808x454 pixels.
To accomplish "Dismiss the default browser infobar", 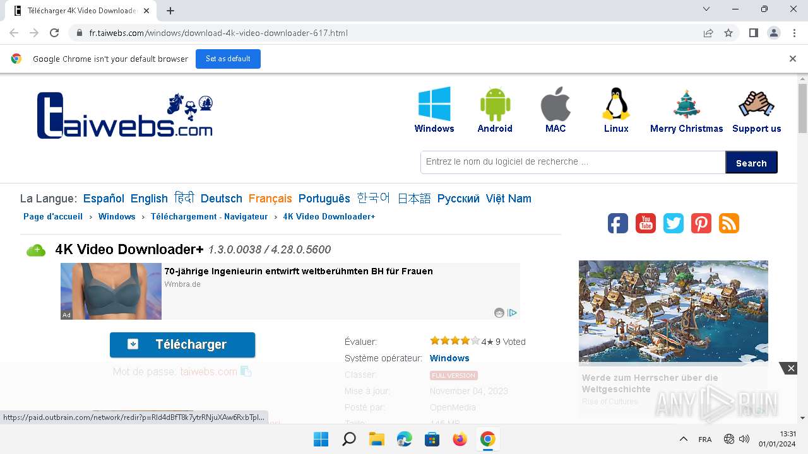I will pos(793,59).
